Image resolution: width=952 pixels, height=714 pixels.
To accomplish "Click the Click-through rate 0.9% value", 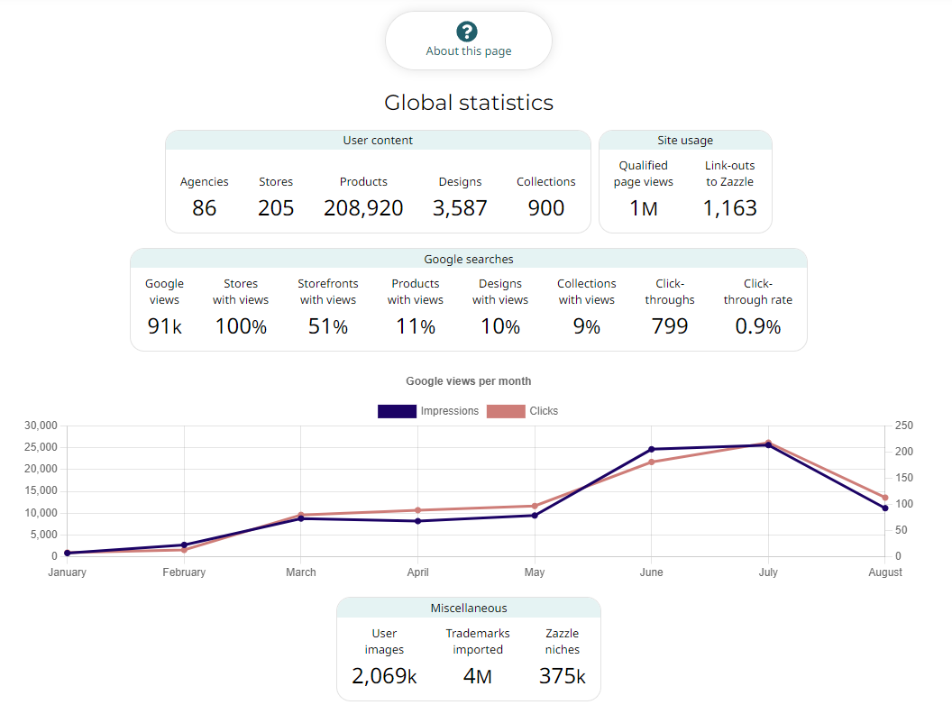I will click(757, 326).
